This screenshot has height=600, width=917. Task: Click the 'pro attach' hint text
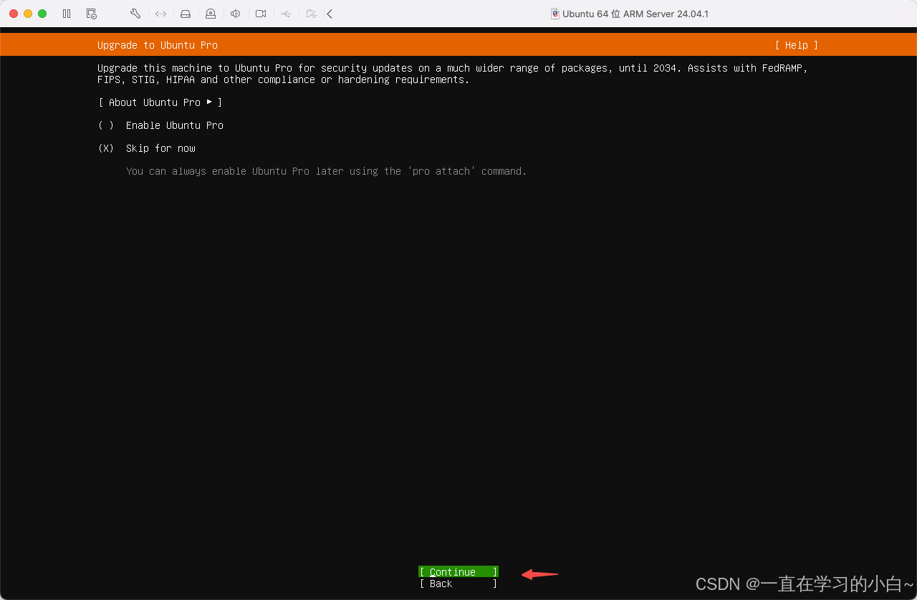[x=326, y=171]
